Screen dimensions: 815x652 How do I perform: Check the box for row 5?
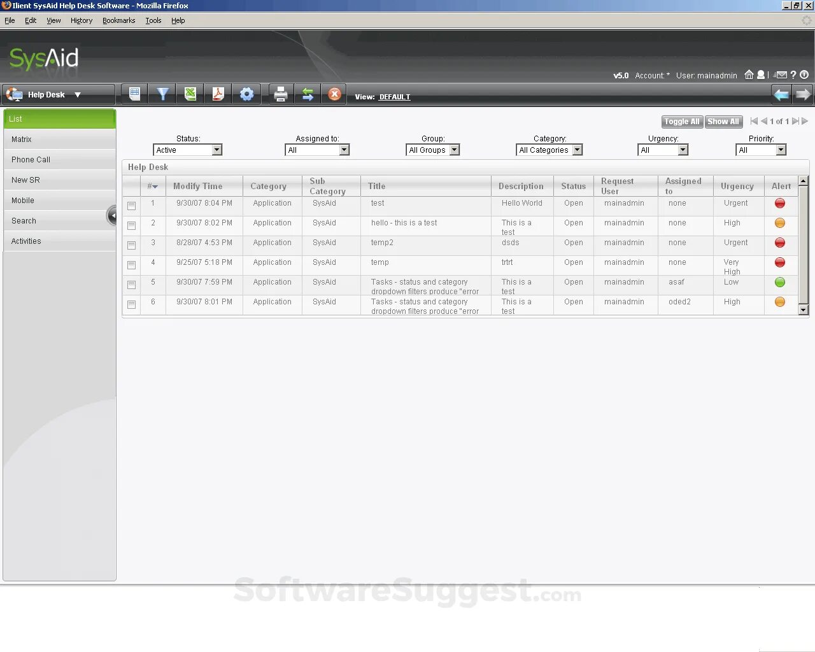(132, 285)
